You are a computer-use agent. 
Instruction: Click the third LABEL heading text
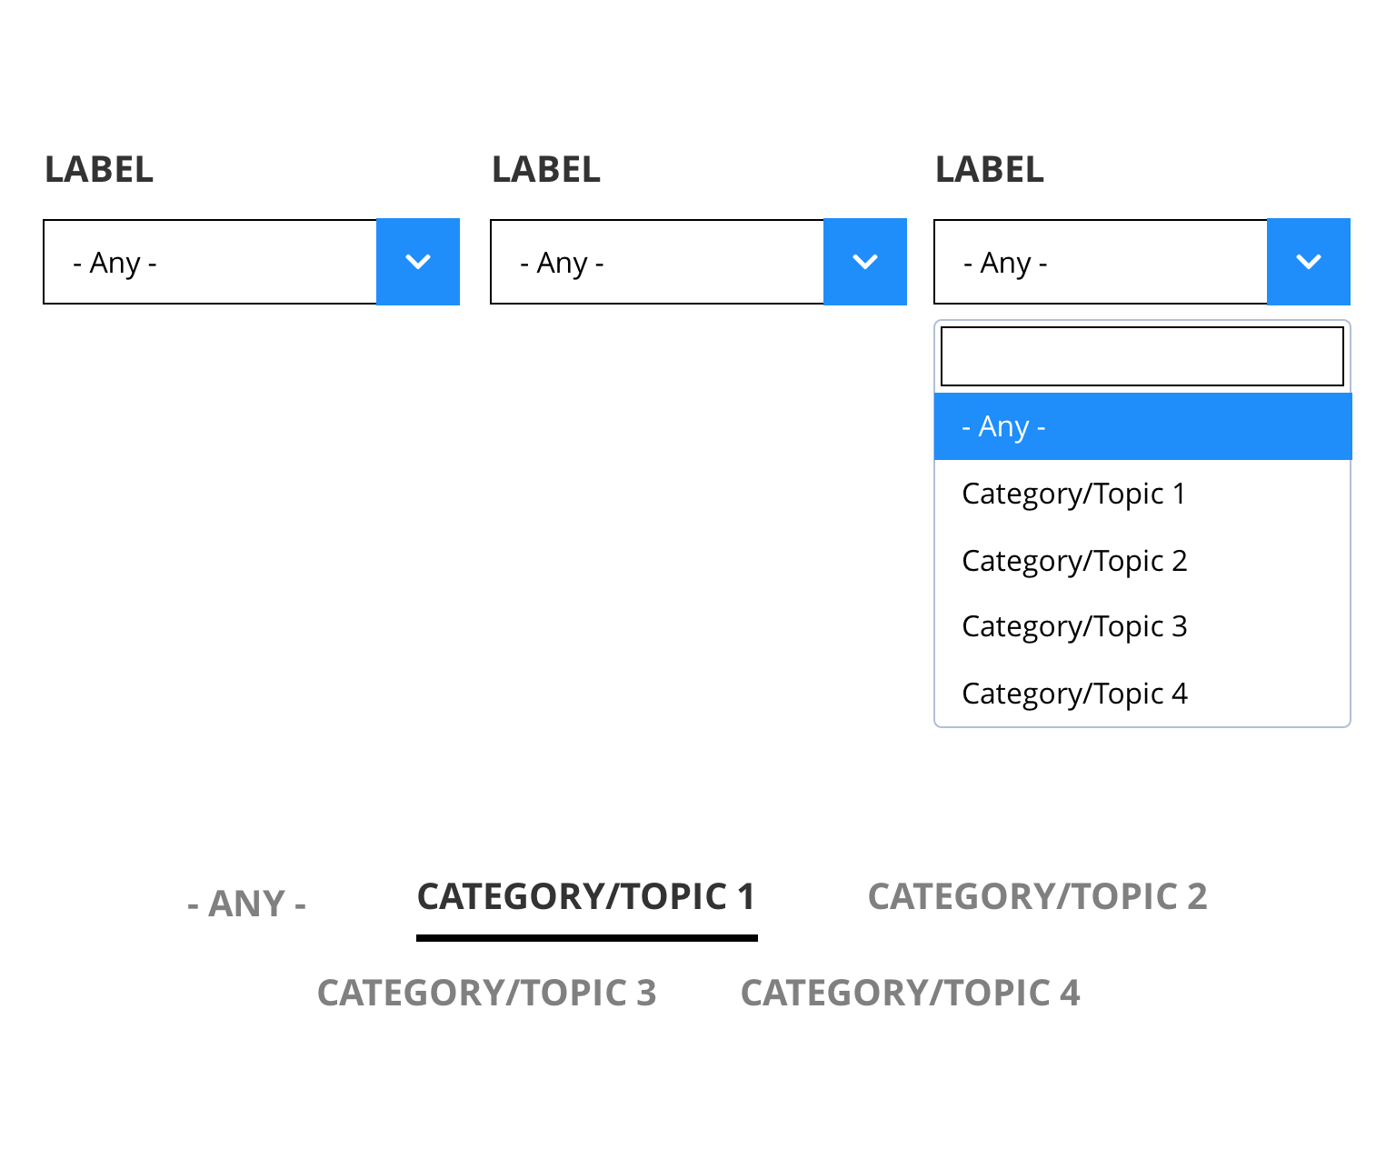point(990,170)
